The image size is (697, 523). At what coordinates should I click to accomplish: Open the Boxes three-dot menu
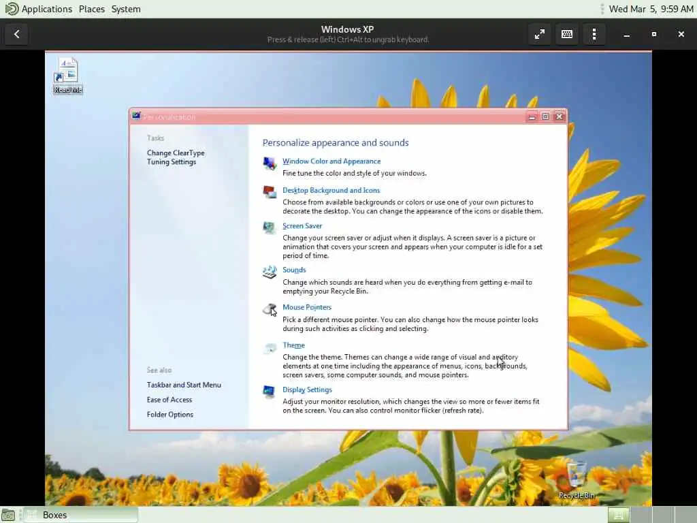click(594, 34)
